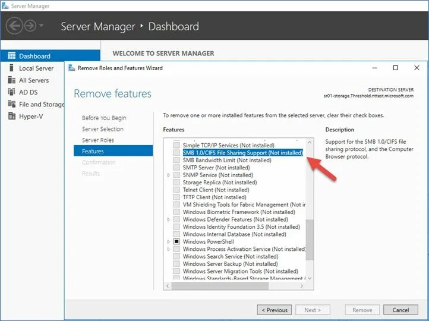
Task: Click the destination server name text
Action: pos(368,96)
